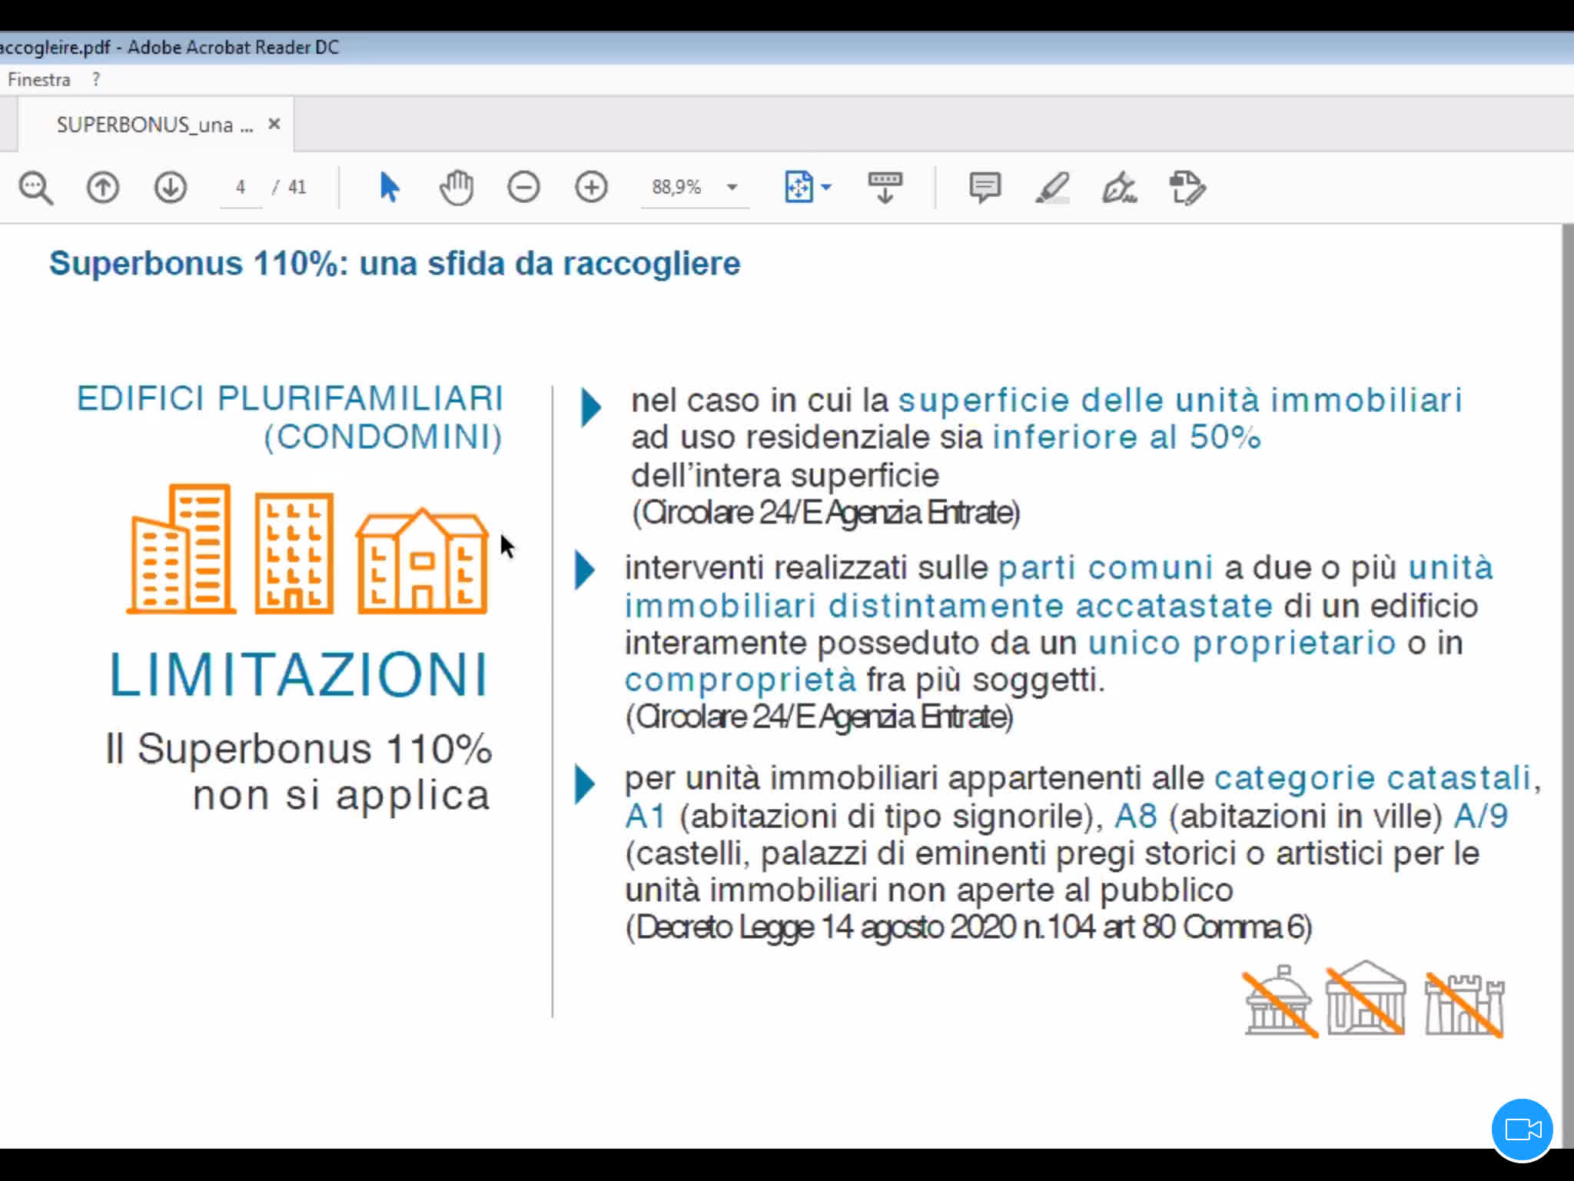Switch to the SUPERBONUS_una document tab

[x=154, y=125]
